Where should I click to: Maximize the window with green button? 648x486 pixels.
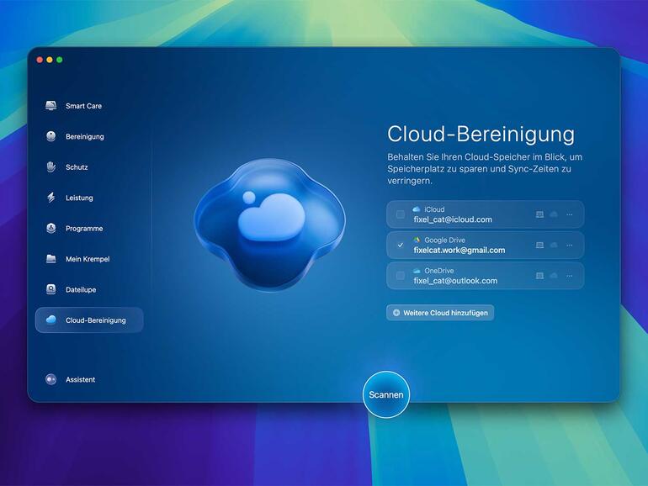(60, 60)
